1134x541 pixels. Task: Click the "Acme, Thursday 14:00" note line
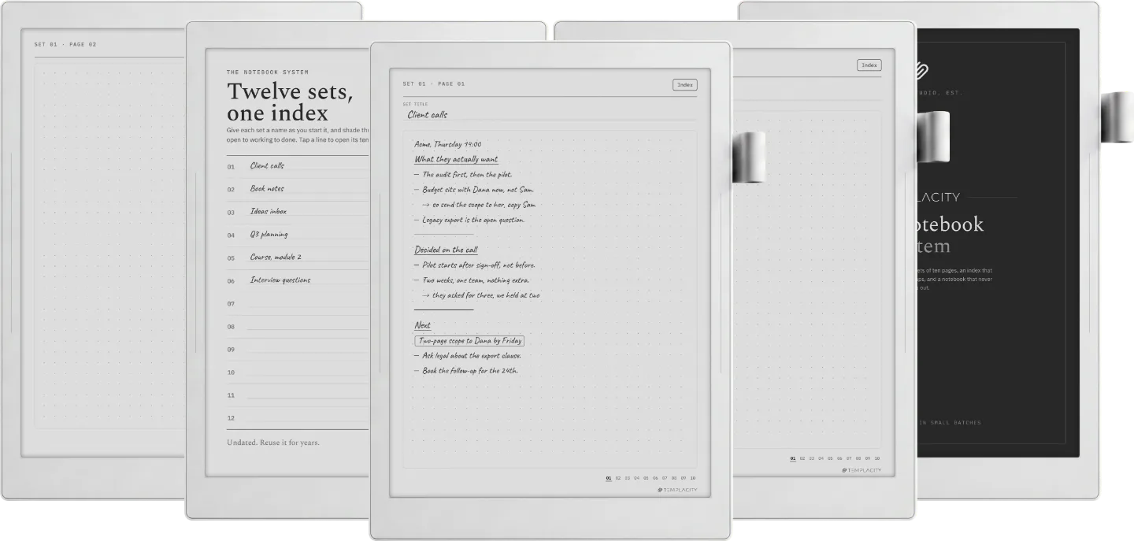(x=447, y=144)
